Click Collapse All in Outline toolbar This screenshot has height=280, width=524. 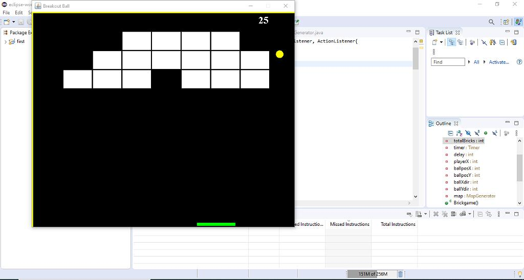point(450,133)
